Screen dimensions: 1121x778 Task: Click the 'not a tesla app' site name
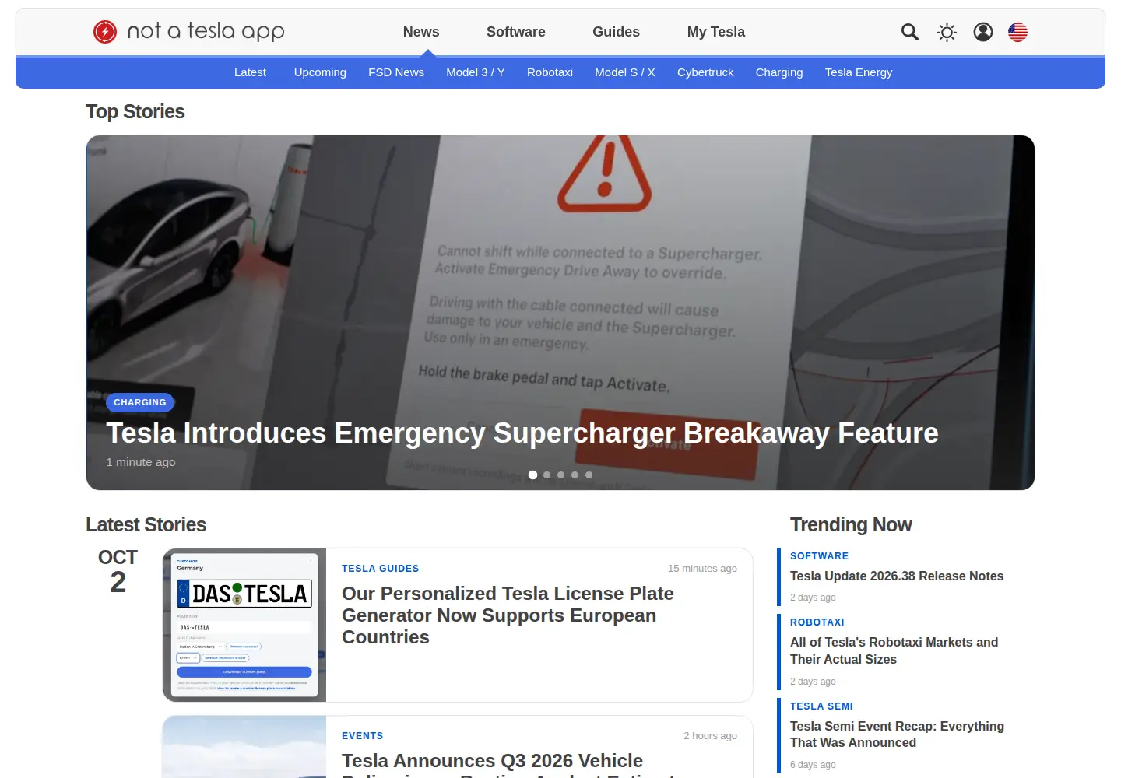click(x=206, y=31)
